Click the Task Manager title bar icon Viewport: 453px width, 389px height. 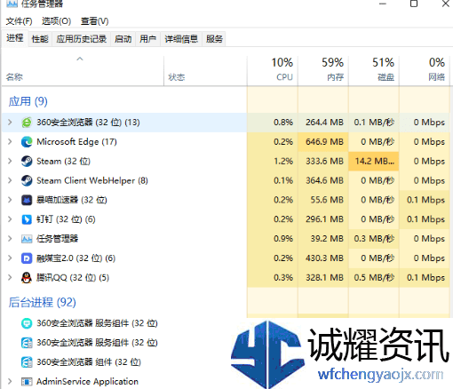coord(12,4)
